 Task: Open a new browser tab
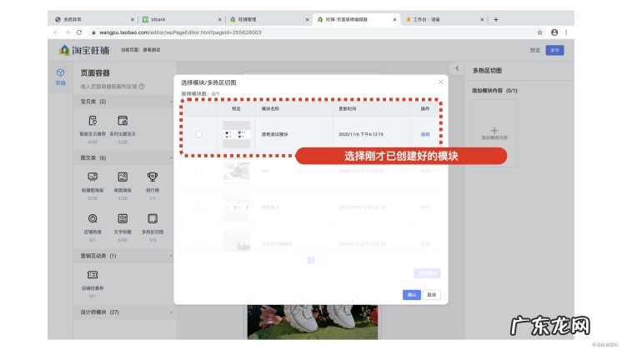(x=496, y=19)
